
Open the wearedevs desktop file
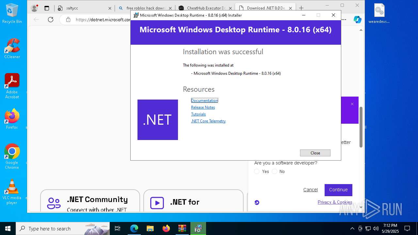point(379,13)
